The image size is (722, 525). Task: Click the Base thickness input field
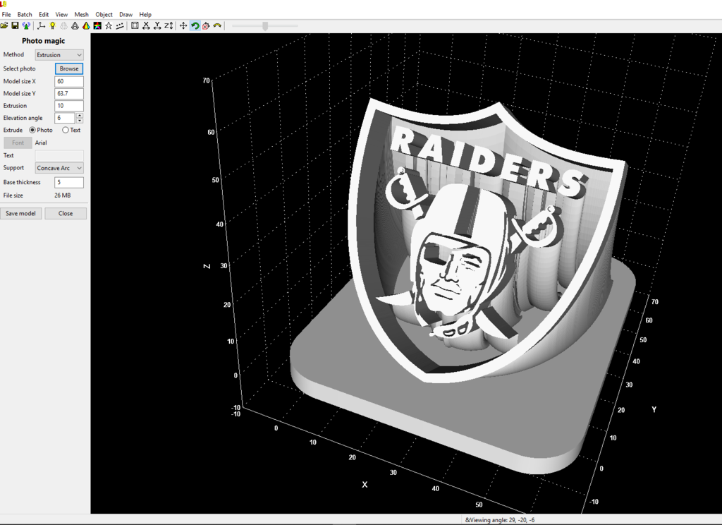(x=69, y=183)
